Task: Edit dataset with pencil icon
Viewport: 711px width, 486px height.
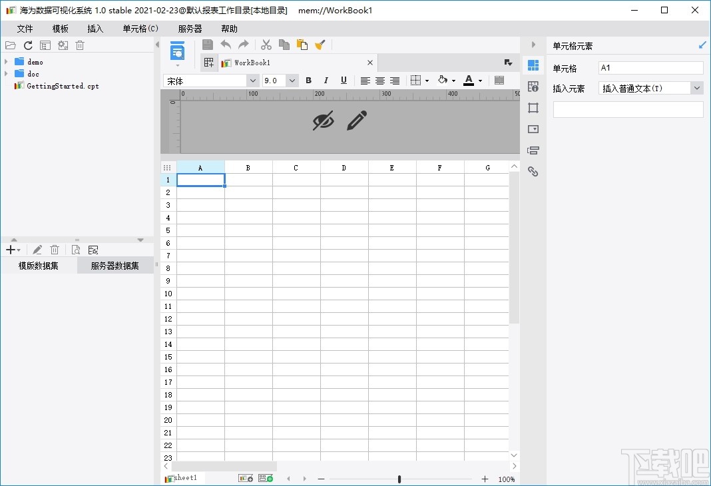Action: 37,250
